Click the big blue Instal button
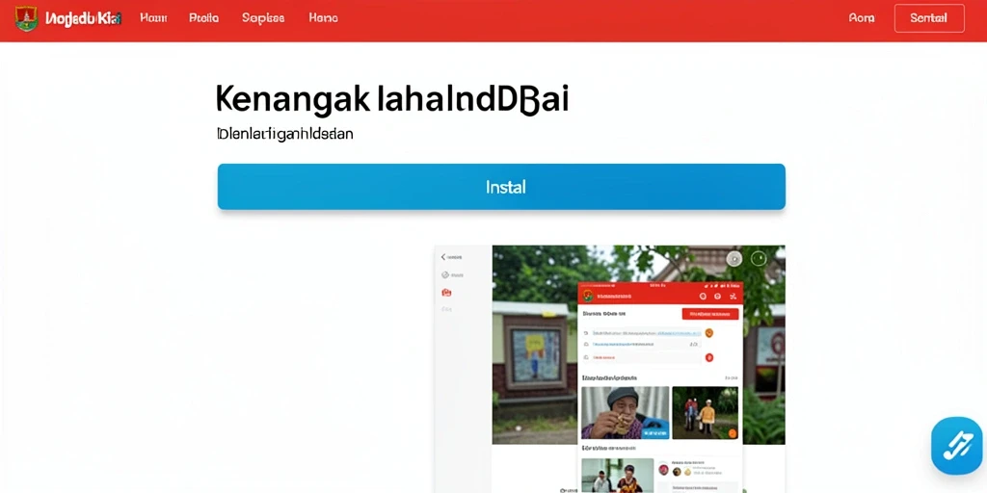The width and height of the screenshot is (987, 493). [501, 187]
